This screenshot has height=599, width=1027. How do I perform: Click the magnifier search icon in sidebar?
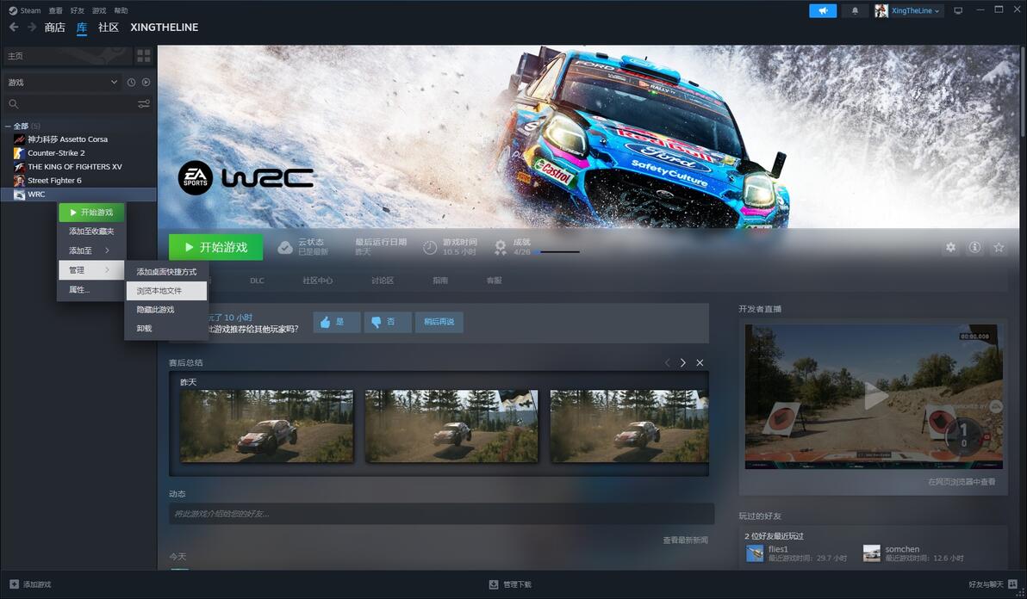pyautogui.click(x=13, y=104)
